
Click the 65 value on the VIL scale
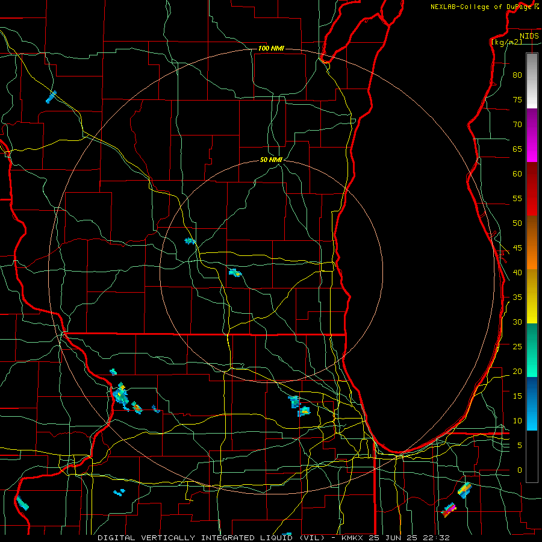pyautogui.click(x=517, y=149)
